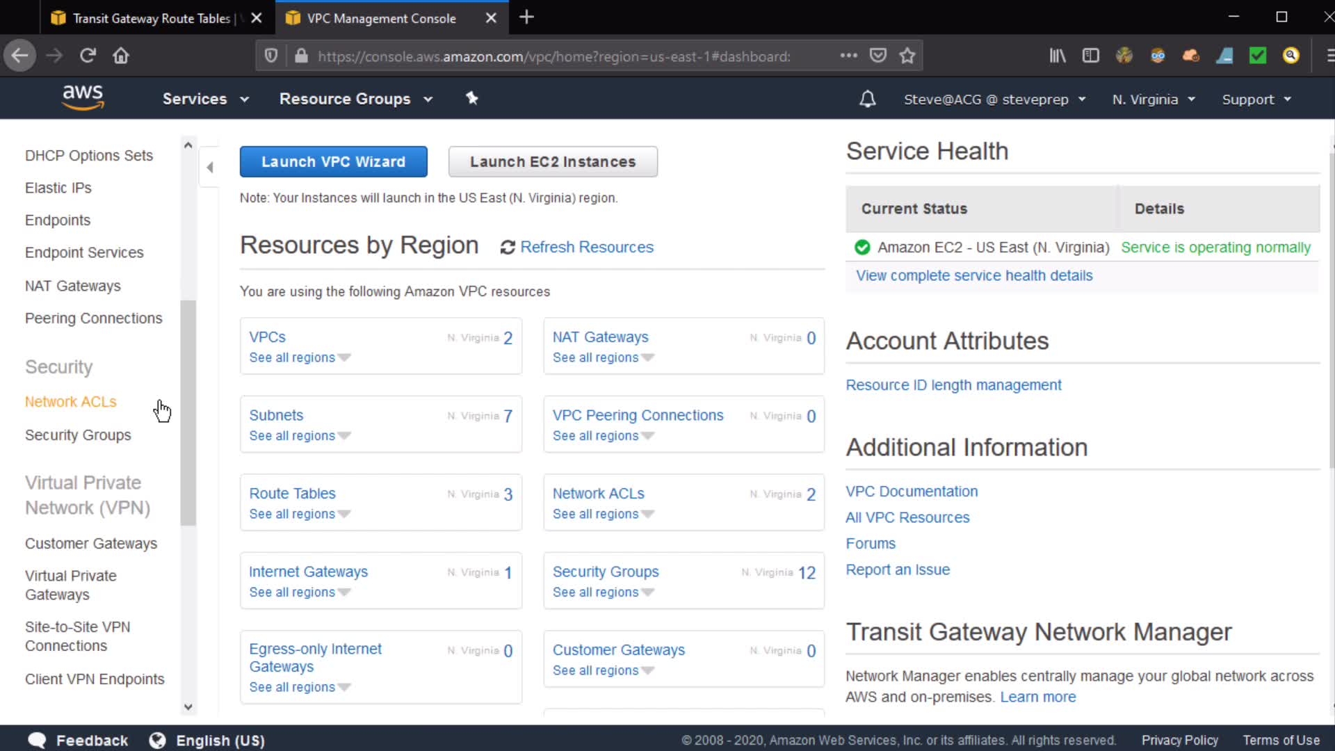This screenshot has height=751, width=1335.
Task: Open Firefox library icon in toolbar
Action: 1058,56
